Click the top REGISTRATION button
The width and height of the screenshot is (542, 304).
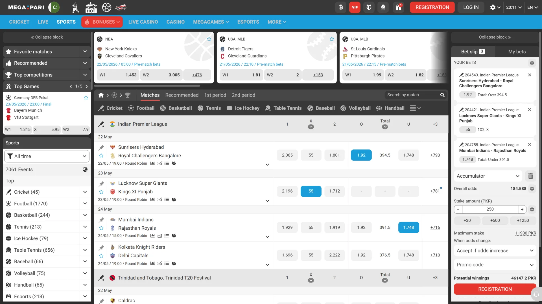click(x=432, y=7)
